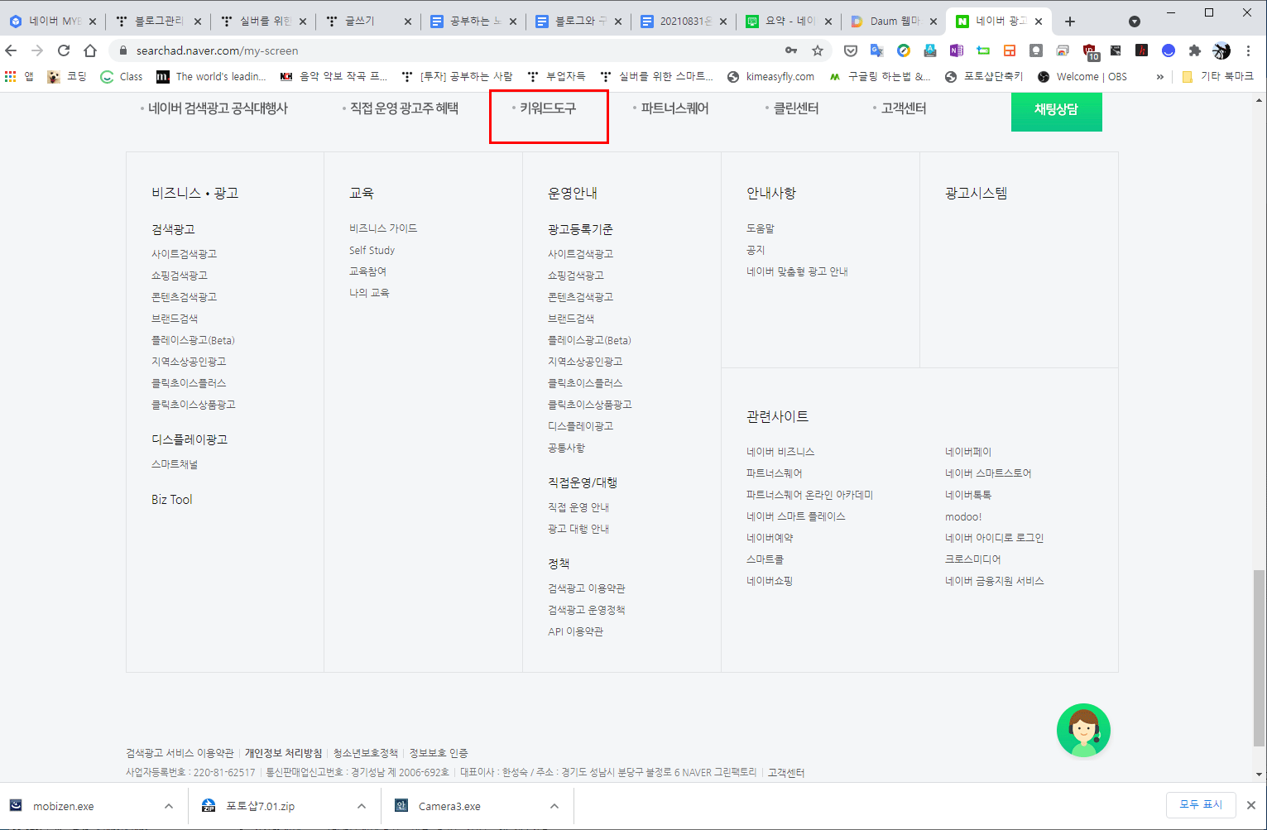Open 검색광고 서비스 이용약관 footer link
Viewport: 1267px width, 830px height.
180,753
